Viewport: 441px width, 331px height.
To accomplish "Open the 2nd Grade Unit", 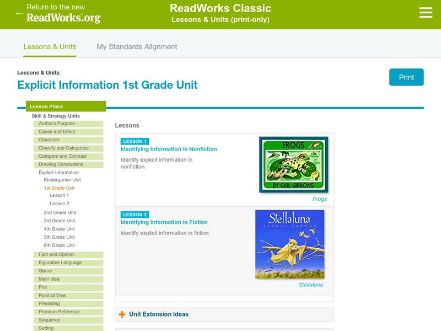I will click(60, 212).
